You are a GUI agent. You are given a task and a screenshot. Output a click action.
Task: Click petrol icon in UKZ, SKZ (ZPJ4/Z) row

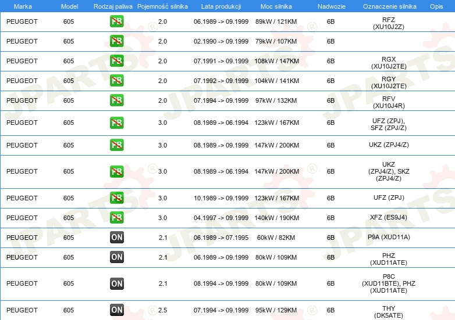click(x=116, y=171)
